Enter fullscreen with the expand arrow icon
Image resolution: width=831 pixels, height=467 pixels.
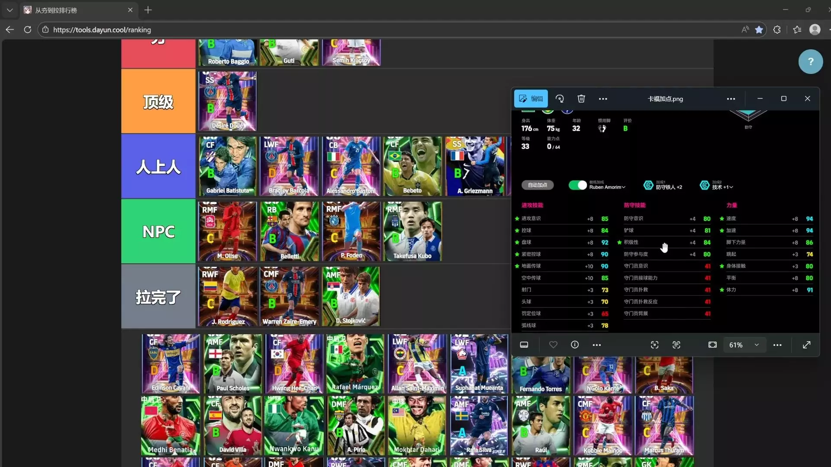click(x=806, y=345)
